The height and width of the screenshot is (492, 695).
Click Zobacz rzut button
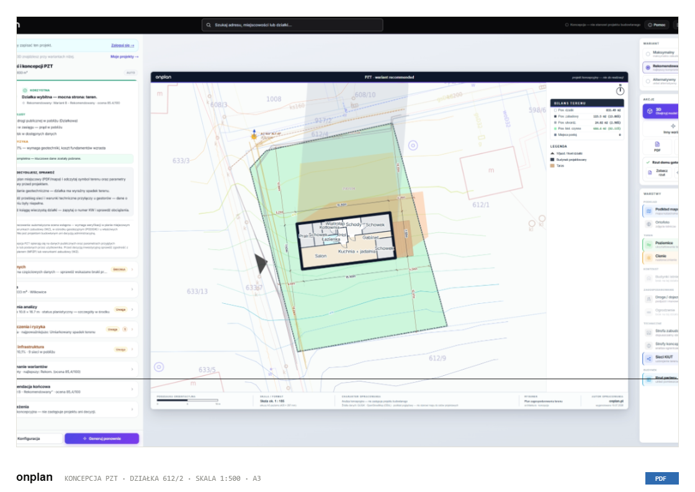(x=658, y=173)
